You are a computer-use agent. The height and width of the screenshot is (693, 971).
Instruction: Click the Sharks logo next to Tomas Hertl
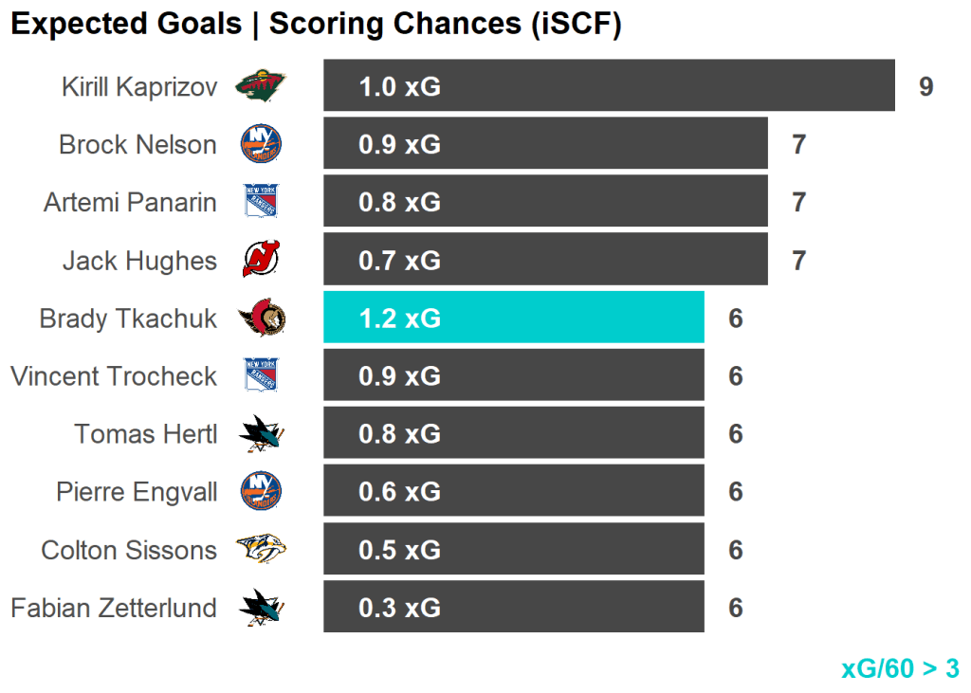click(x=261, y=433)
